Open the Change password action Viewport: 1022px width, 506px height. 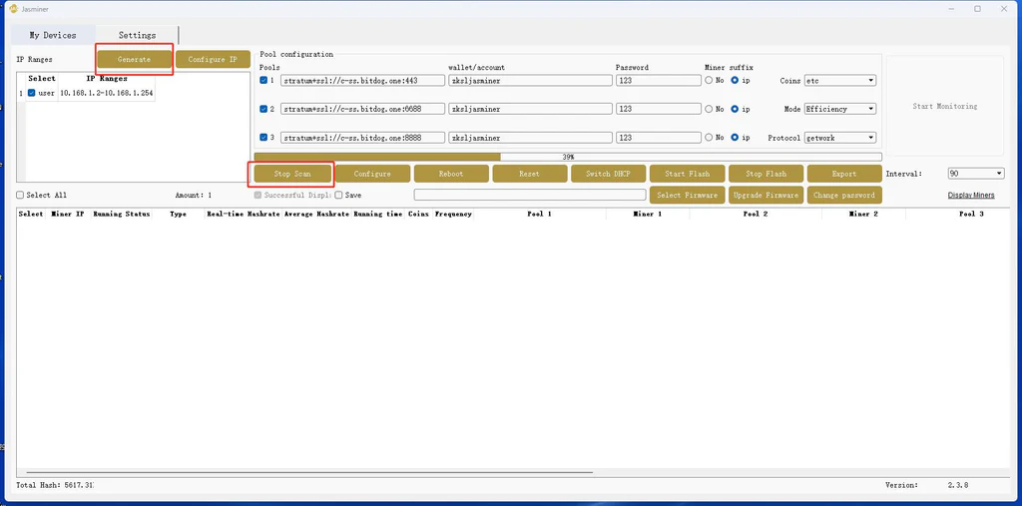(x=844, y=196)
